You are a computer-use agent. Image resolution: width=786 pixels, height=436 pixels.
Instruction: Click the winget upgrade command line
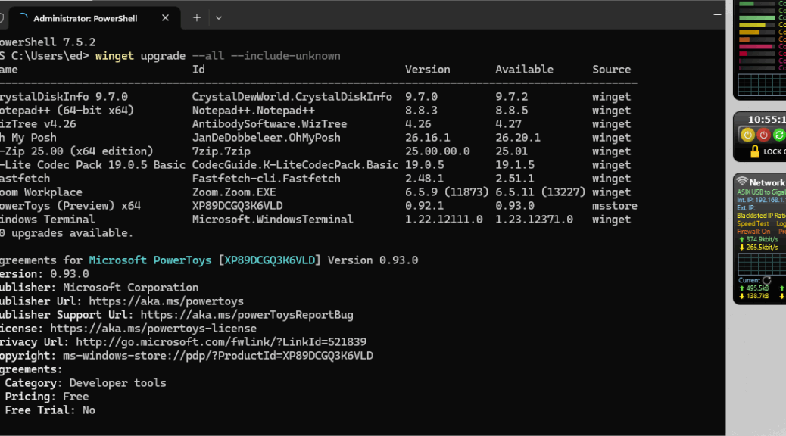tap(217, 55)
